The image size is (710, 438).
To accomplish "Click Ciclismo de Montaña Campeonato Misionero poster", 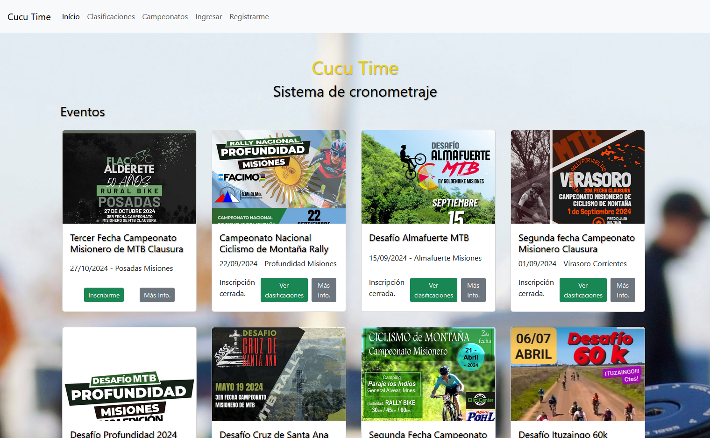I will coord(428,374).
